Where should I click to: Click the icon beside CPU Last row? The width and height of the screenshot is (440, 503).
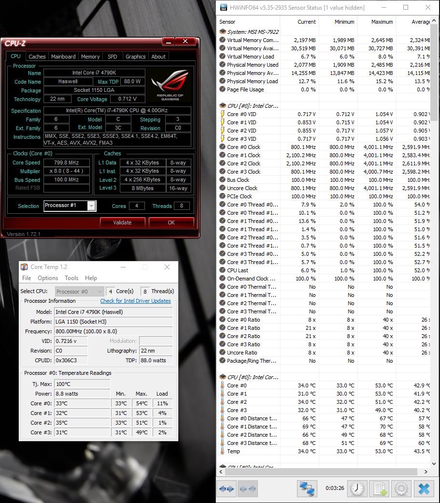coord(222,270)
